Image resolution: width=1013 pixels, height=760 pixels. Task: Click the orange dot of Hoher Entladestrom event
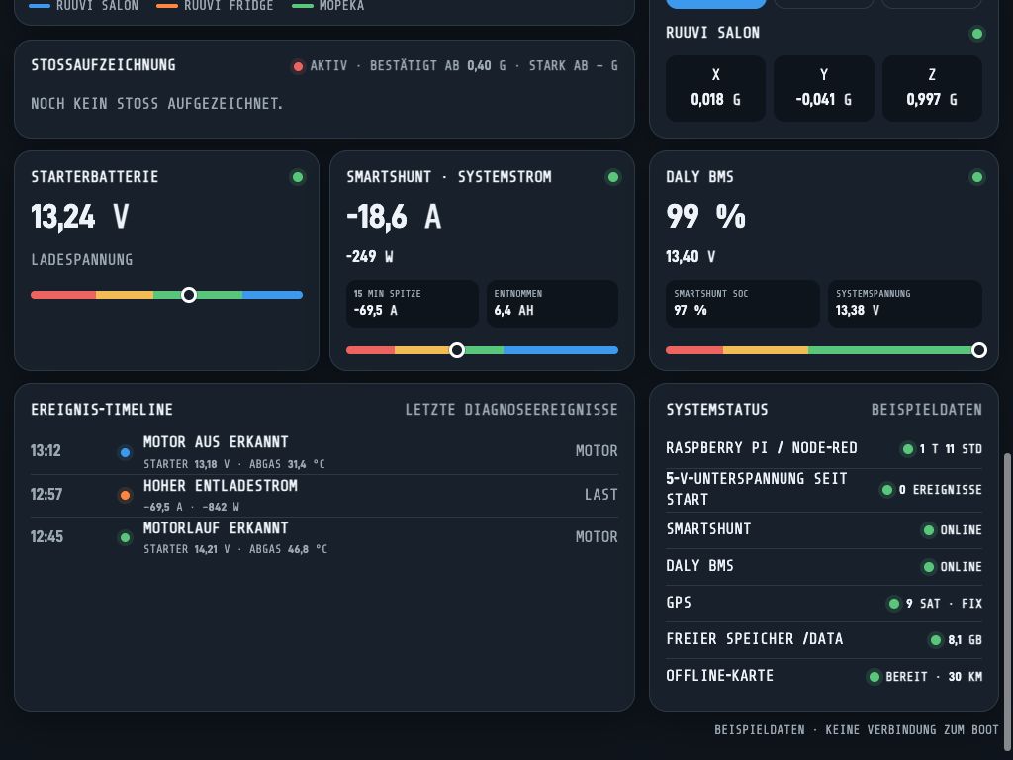click(x=126, y=495)
